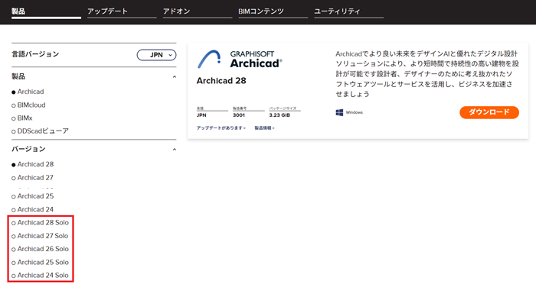The image size is (536, 284).
Task: Select version Archicad 25
Action: click(32, 196)
